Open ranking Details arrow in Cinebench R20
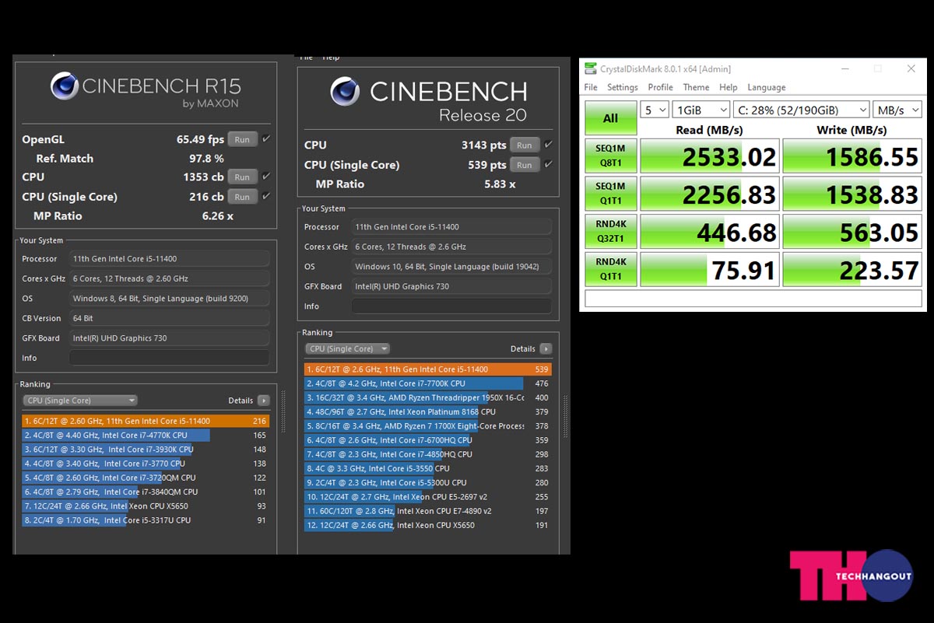This screenshot has width=934, height=623. click(x=546, y=349)
